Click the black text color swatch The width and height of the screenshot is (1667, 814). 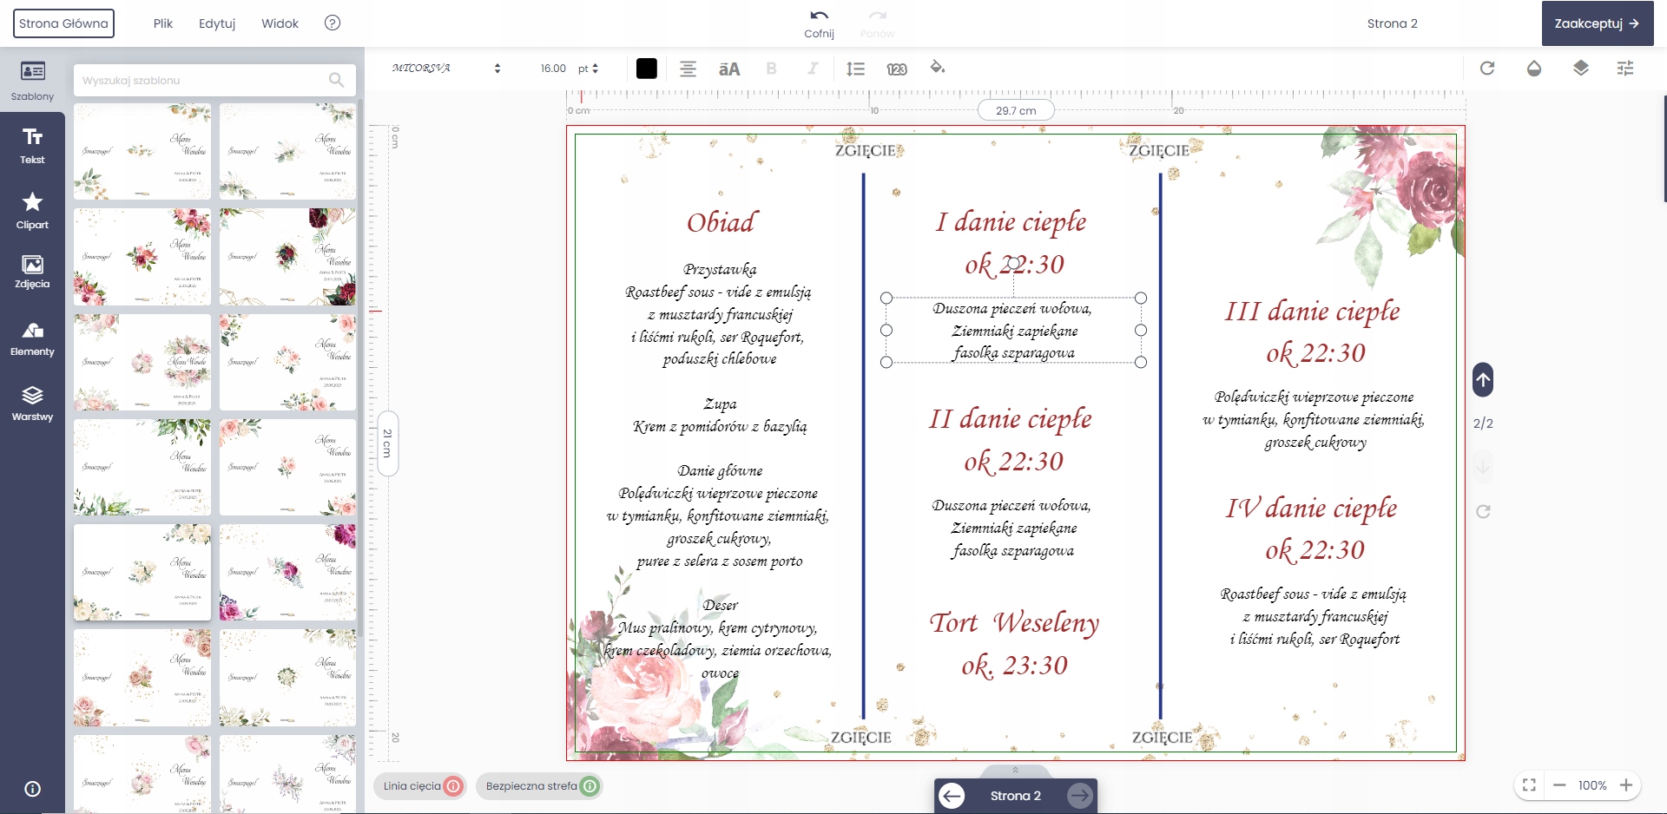click(647, 69)
